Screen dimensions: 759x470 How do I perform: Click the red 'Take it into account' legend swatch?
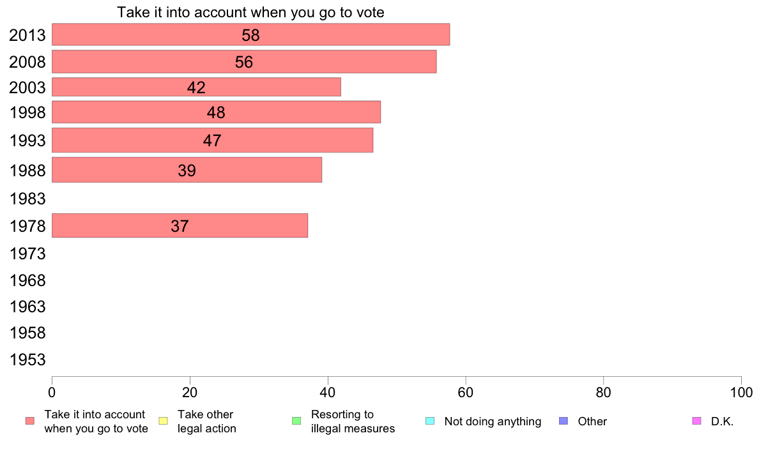(x=30, y=421)
